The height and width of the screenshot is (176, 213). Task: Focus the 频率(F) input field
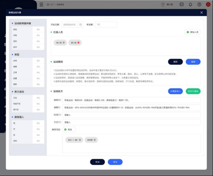(x=131, y=100)
